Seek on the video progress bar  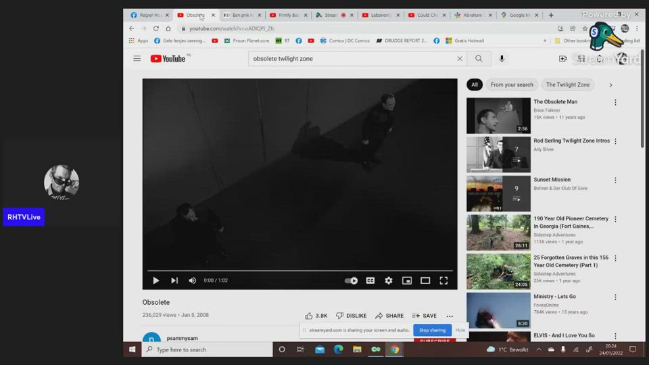[x=299, y=270]
